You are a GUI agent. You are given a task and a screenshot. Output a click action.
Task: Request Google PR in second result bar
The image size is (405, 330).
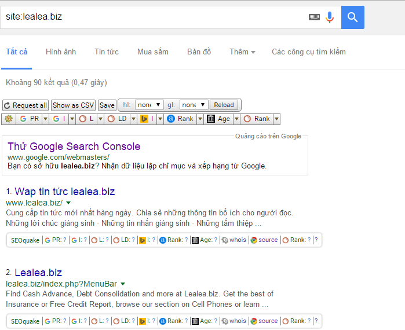(x=55, y=321)
